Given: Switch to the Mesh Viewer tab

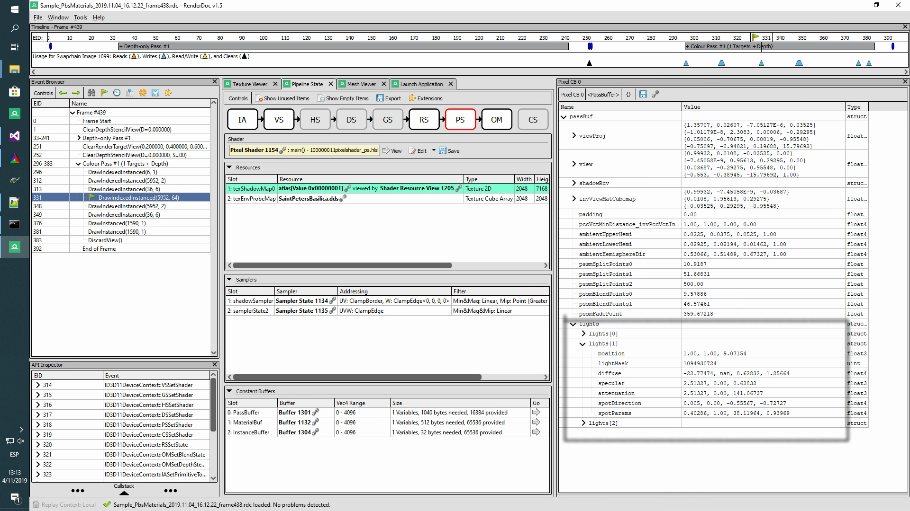Looking at the screenshot, I should tap(362, 84).
